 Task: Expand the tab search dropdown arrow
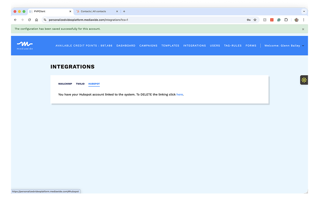(304, 12)
